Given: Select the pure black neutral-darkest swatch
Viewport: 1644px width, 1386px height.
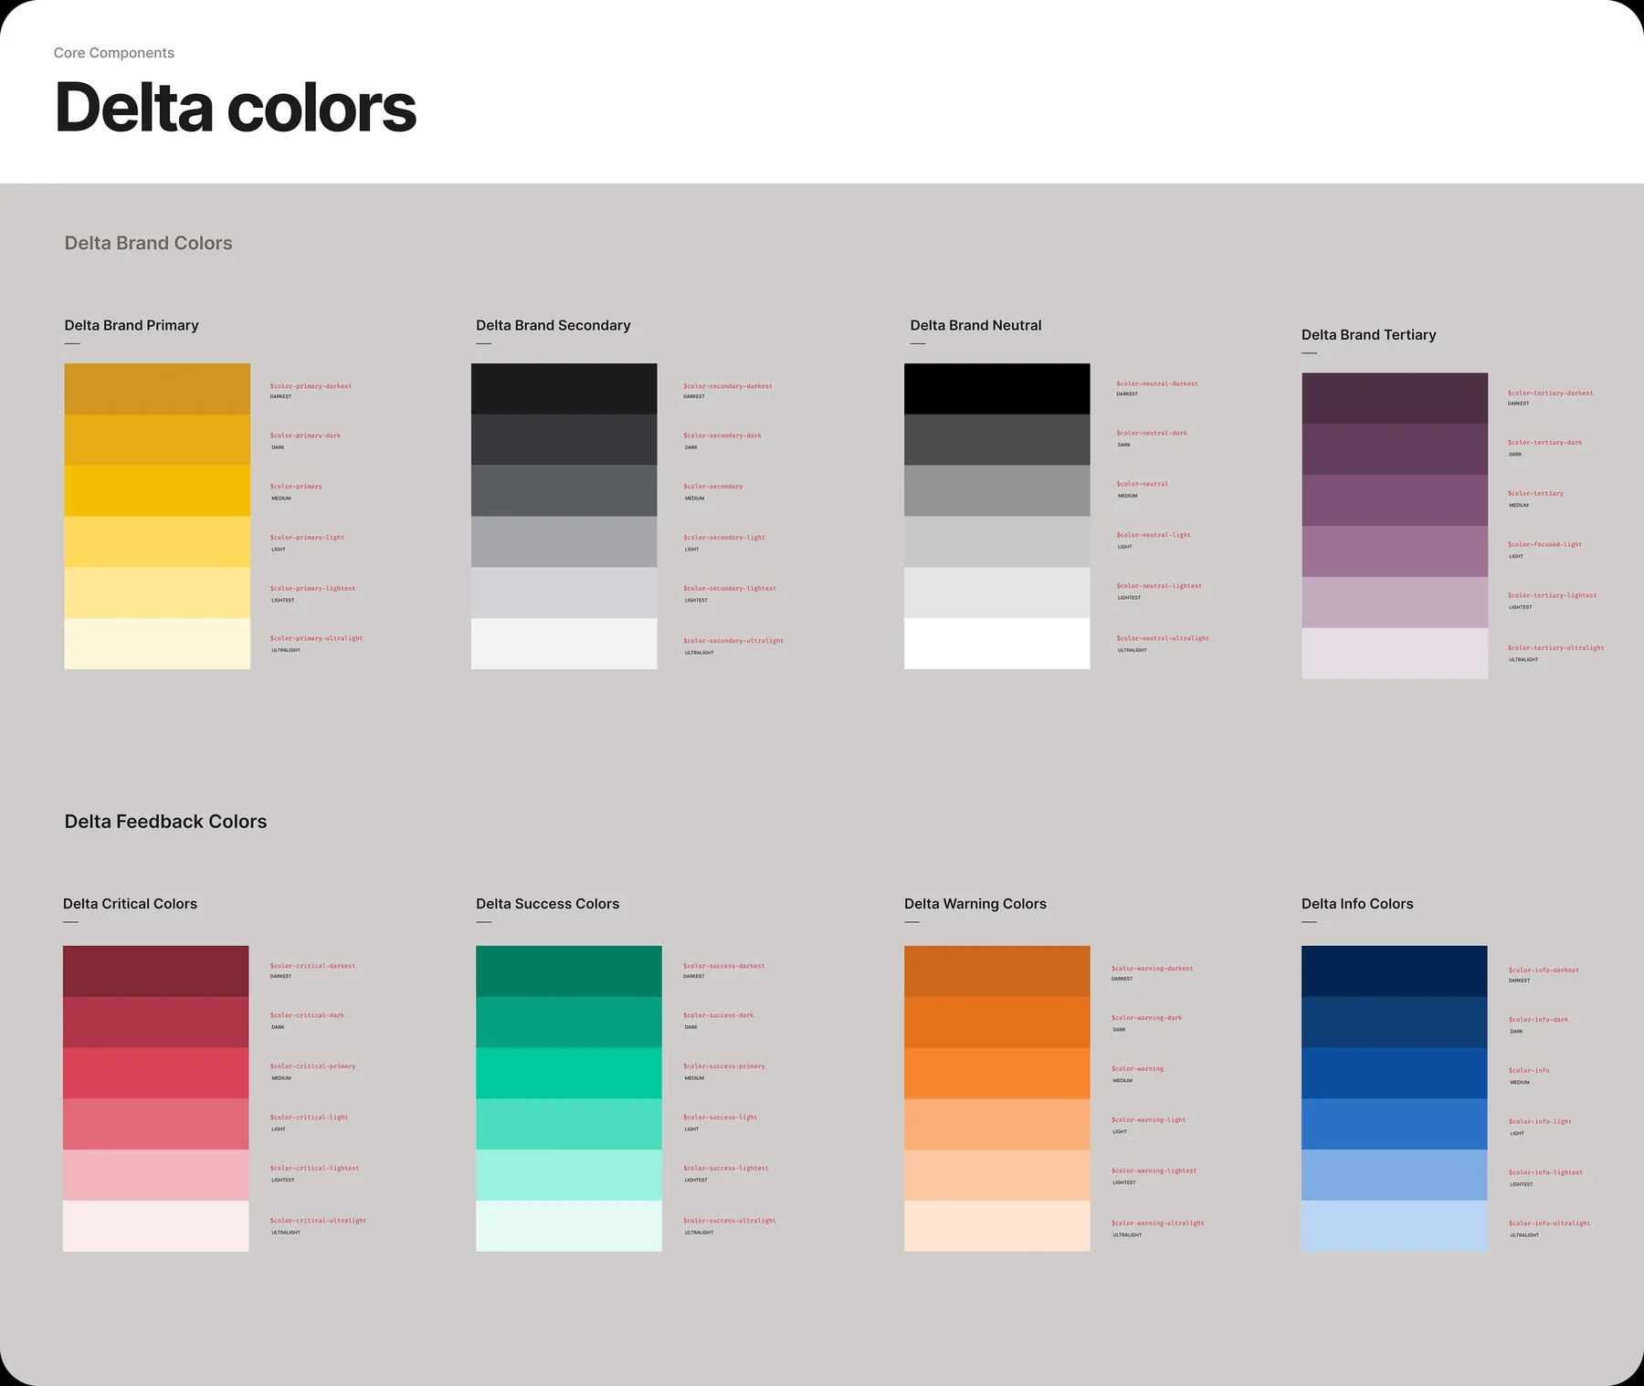Looking at the screenshot, I should pos(996,389).
